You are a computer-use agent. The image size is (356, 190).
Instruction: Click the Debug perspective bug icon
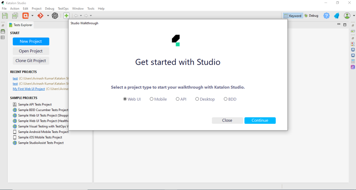pos(306,16)
